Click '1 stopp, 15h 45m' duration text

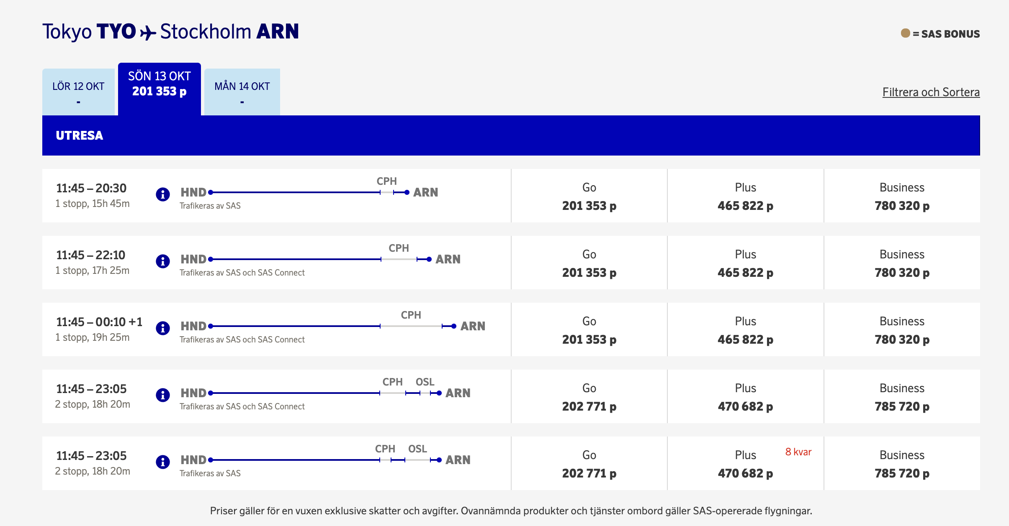[x=93, y=204]
